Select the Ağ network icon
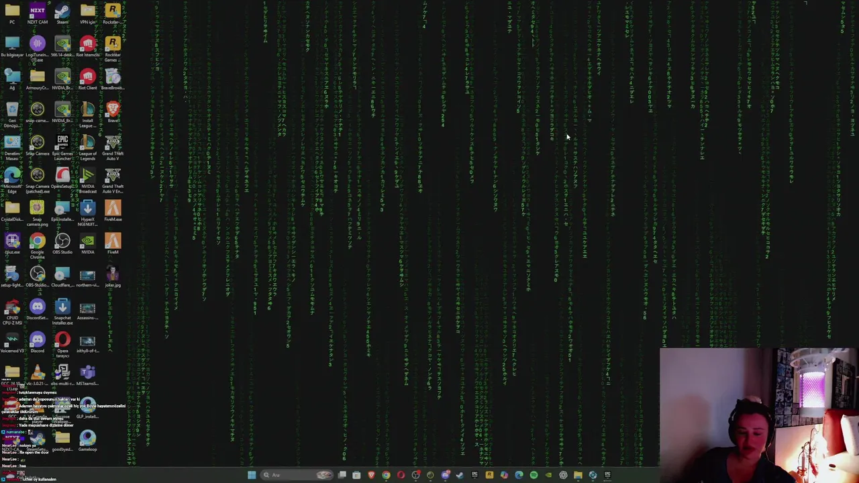 pos(12,79)
